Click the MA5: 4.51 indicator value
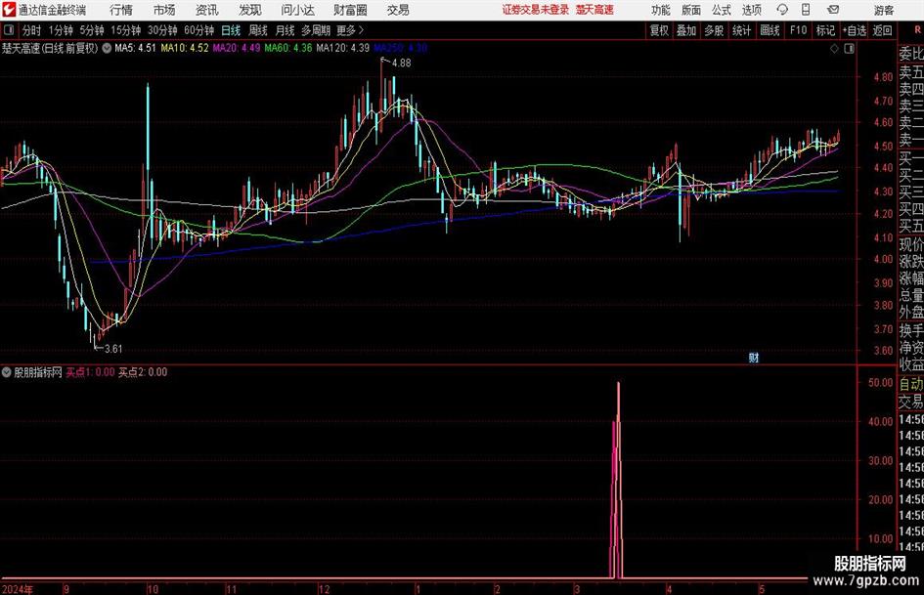The image size is (924, 595). tap(136, 48)
